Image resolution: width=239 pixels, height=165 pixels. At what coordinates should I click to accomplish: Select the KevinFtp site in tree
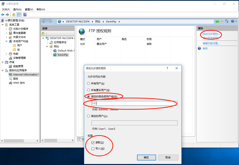click(63, 55)
